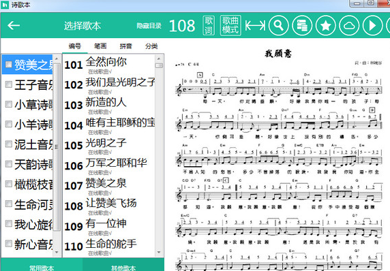This screenshot has width=390, height=271.
Task: Select song 110 生命的舵手
Action: point(108,246)
